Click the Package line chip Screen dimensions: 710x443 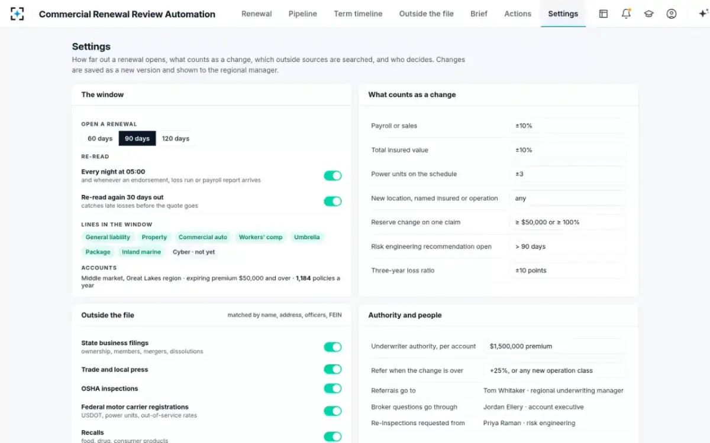pos(98,252)
